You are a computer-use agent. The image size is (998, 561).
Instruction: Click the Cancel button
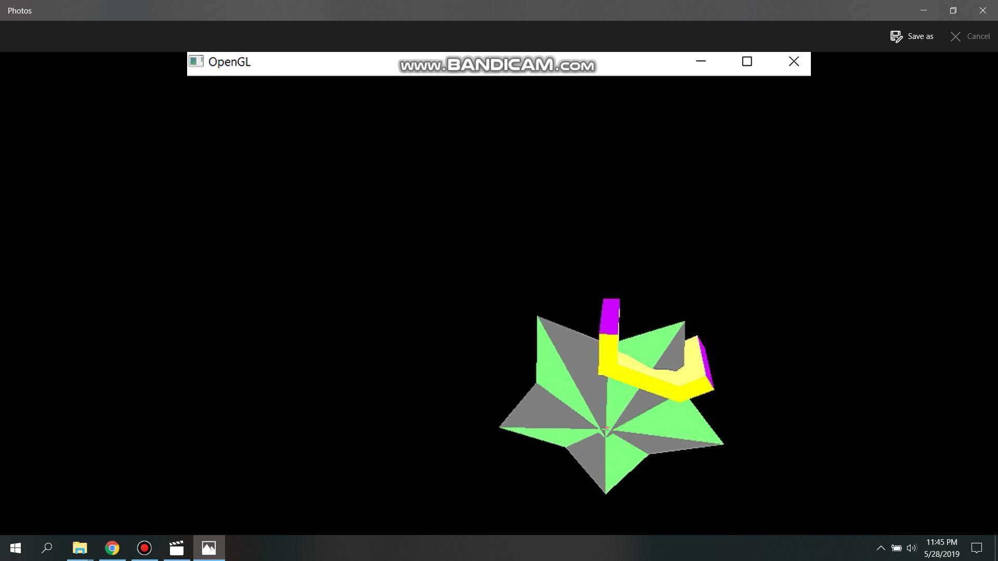coord(970,36)
